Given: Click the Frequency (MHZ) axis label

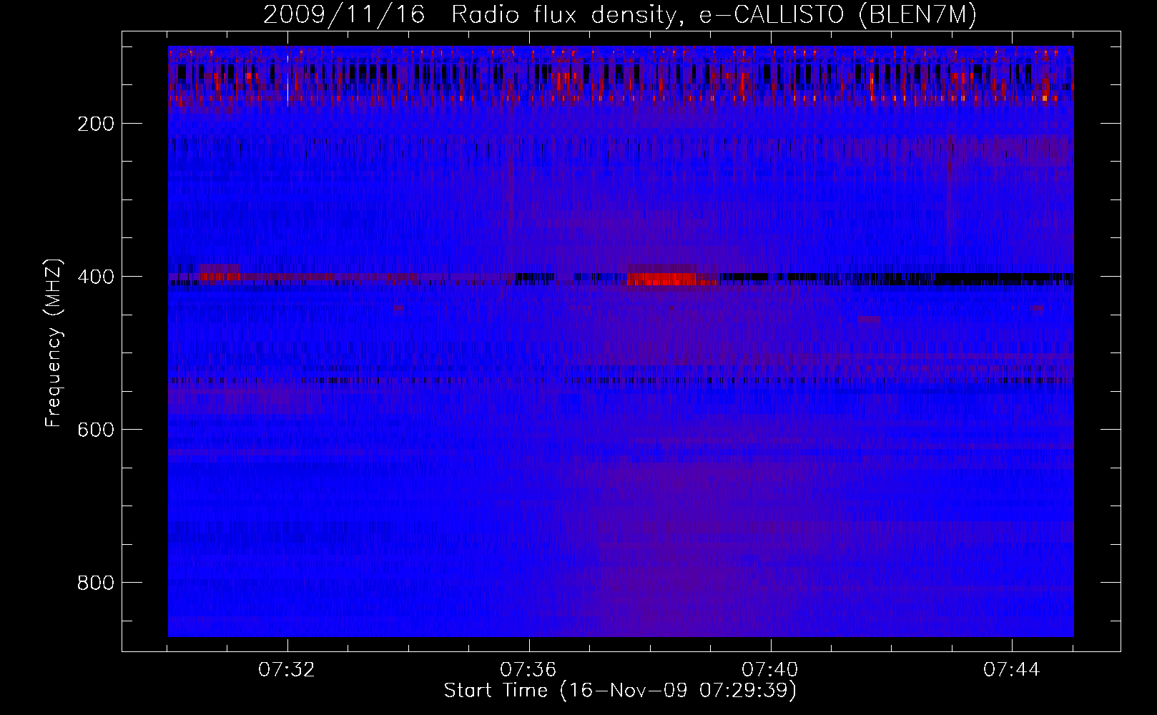Looking at the screenshot, I should tap(54, 343).
